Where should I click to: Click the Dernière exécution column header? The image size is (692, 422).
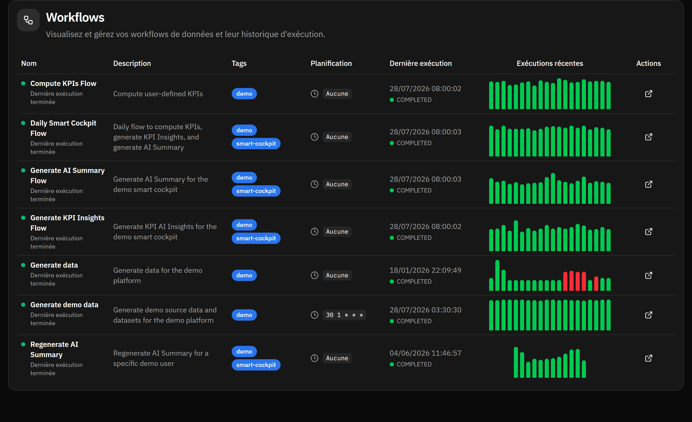pyautogui.click(x=421, y=63)
